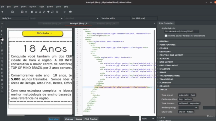Viewport: 216px width, 121px height.
Task: Insert a link using the chain icon
Action: [x=44, y=12]
